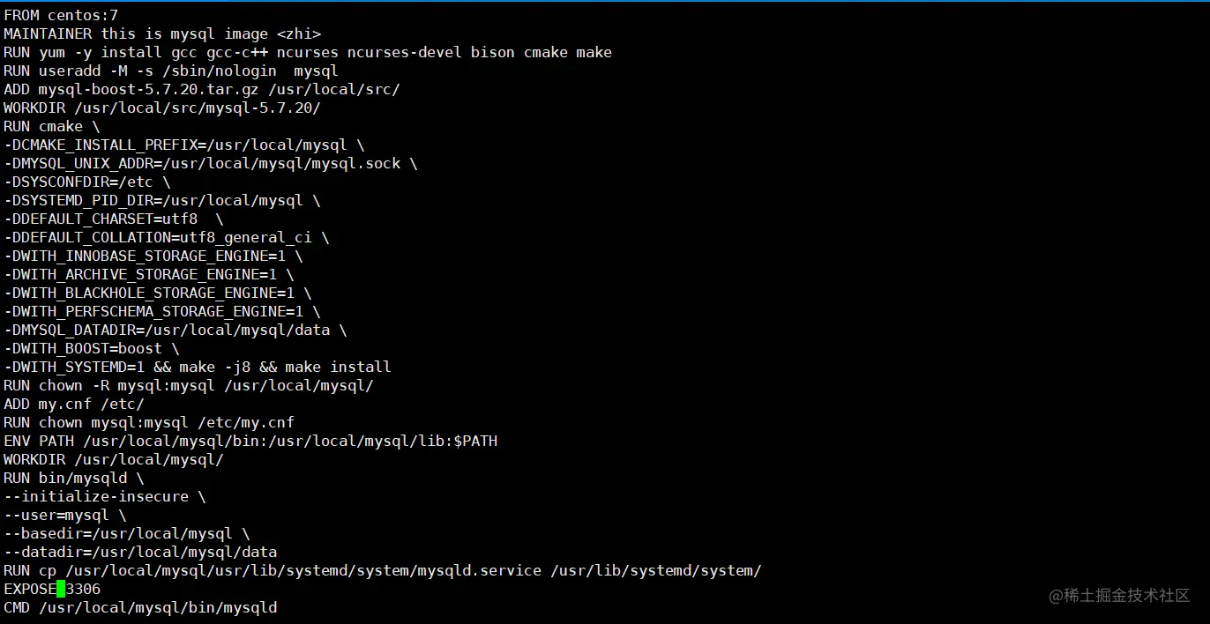Click the RUN cp mysqld.service line

pos(383,571)
